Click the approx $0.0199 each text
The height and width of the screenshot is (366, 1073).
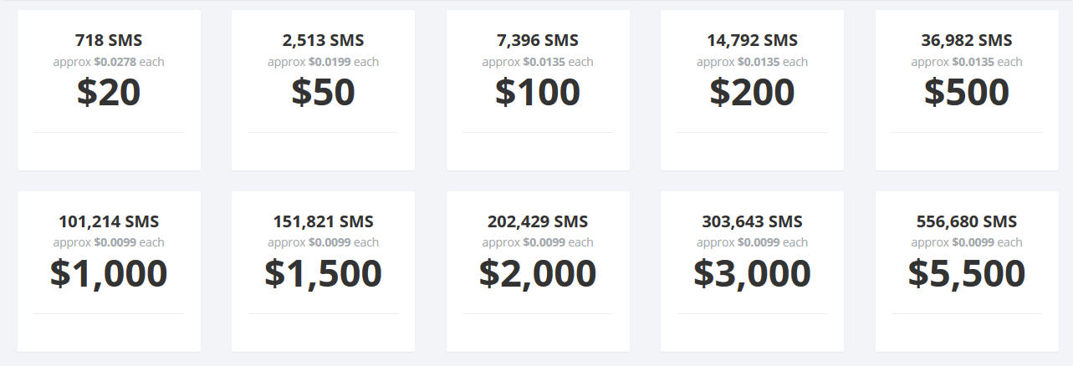coord(323,62)
